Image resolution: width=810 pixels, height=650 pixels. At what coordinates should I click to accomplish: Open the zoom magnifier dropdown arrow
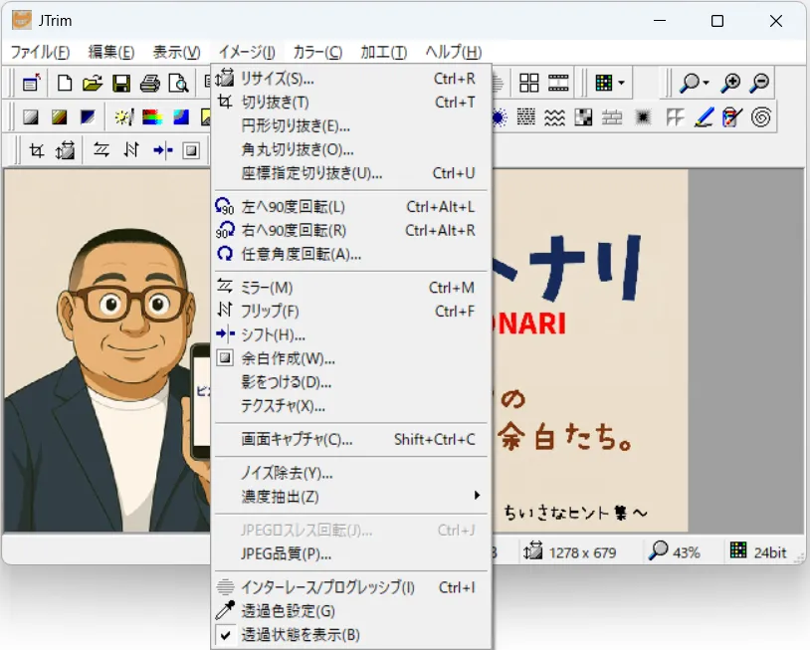707,84
